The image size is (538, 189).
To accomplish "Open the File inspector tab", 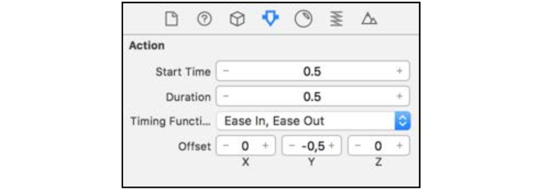I will (171, 19).
